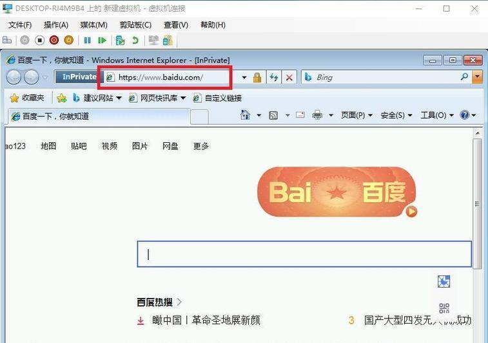Click the Baidu logo doodle

[x=336, y=192]
